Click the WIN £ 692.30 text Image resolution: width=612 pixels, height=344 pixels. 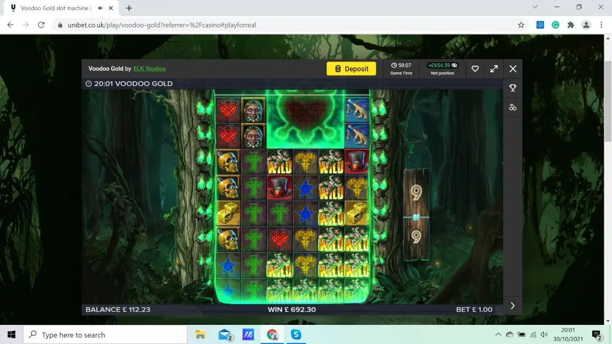click(292, 309)
